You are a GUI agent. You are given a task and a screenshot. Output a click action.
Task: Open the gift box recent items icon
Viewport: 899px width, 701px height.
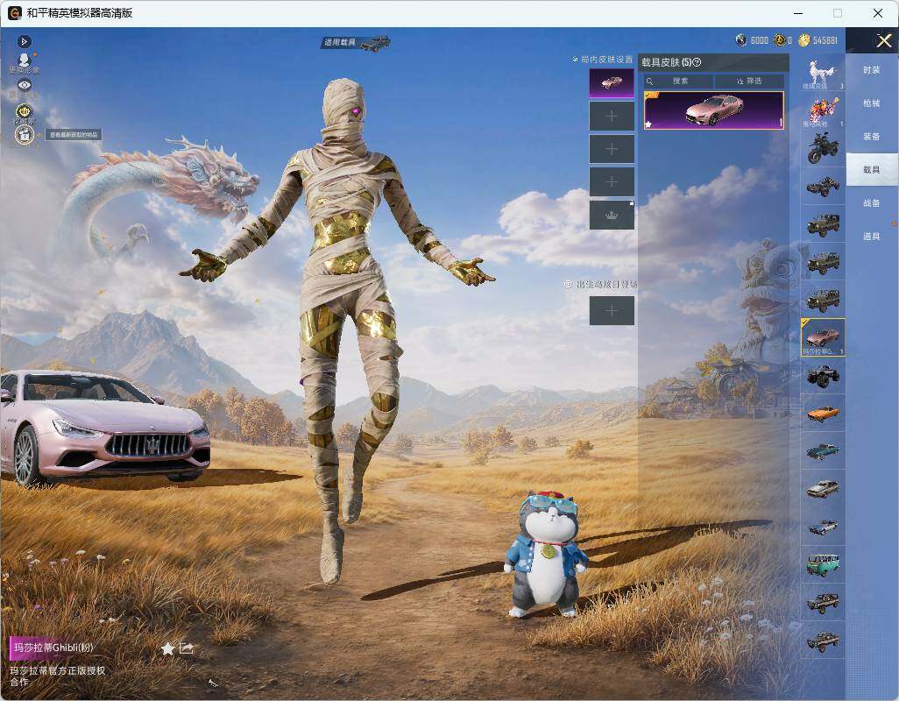24,135
